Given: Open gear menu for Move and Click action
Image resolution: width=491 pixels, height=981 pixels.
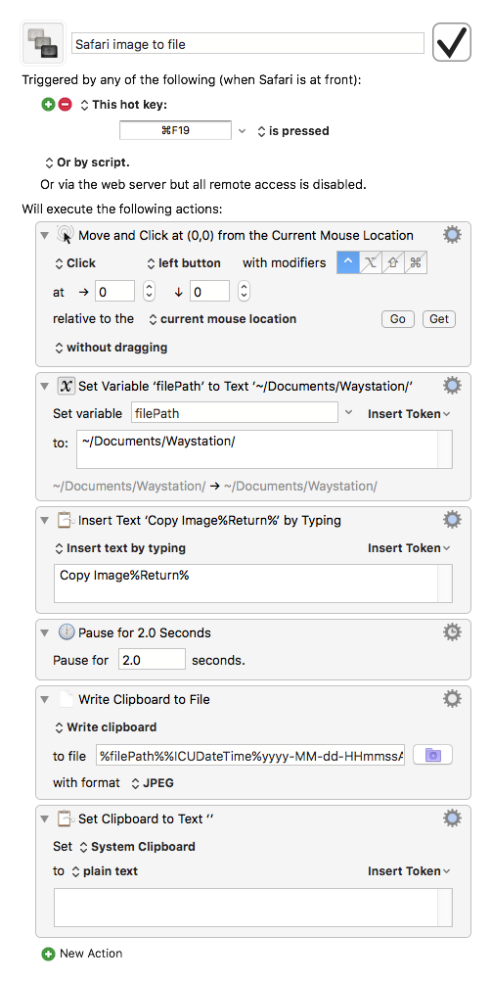Looking at the screenshot, I should (452, 235).
